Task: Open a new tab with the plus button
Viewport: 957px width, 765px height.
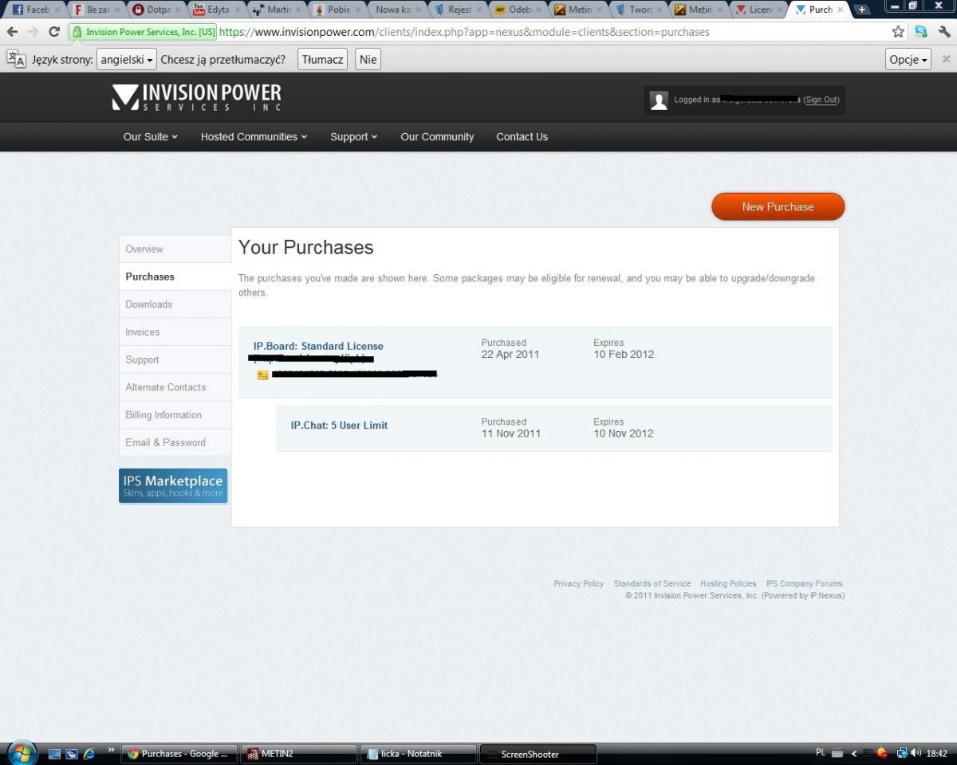Action: 861,10
